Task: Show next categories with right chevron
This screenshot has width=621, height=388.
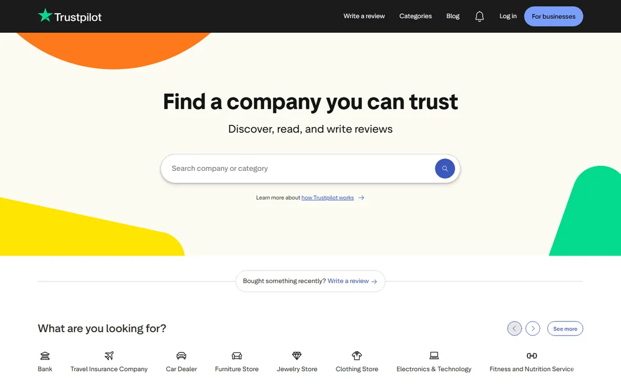Action: coord(533,328)
